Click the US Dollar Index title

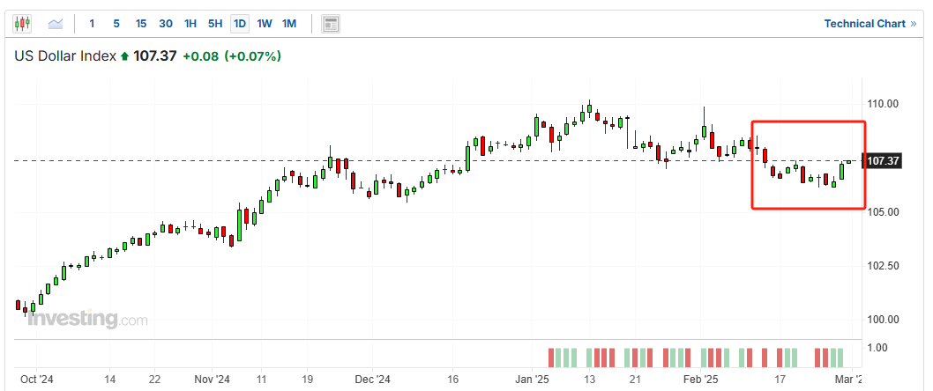[65, 56]
